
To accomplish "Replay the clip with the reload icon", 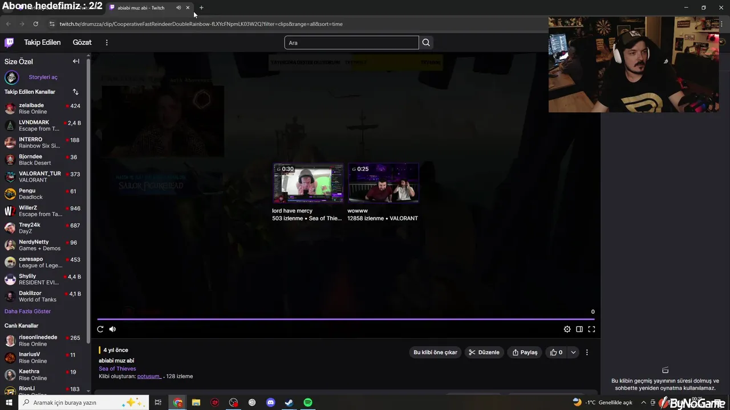I will tap(100, 329).
